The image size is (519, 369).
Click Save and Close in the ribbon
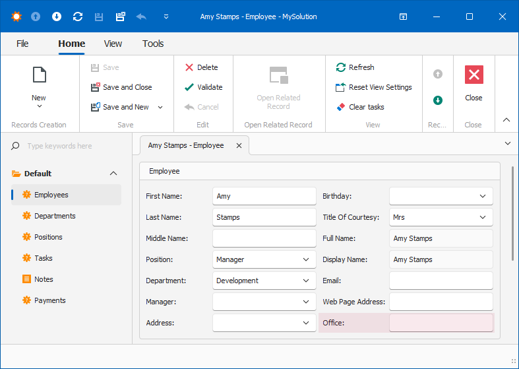coord(121,87)
